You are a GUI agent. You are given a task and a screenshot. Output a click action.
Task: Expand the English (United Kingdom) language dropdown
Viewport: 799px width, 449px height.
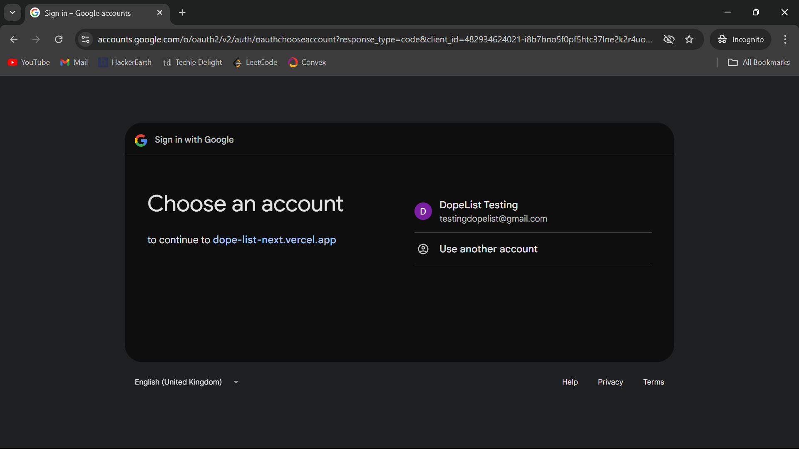pyautogui.click(x=186, y=382)
